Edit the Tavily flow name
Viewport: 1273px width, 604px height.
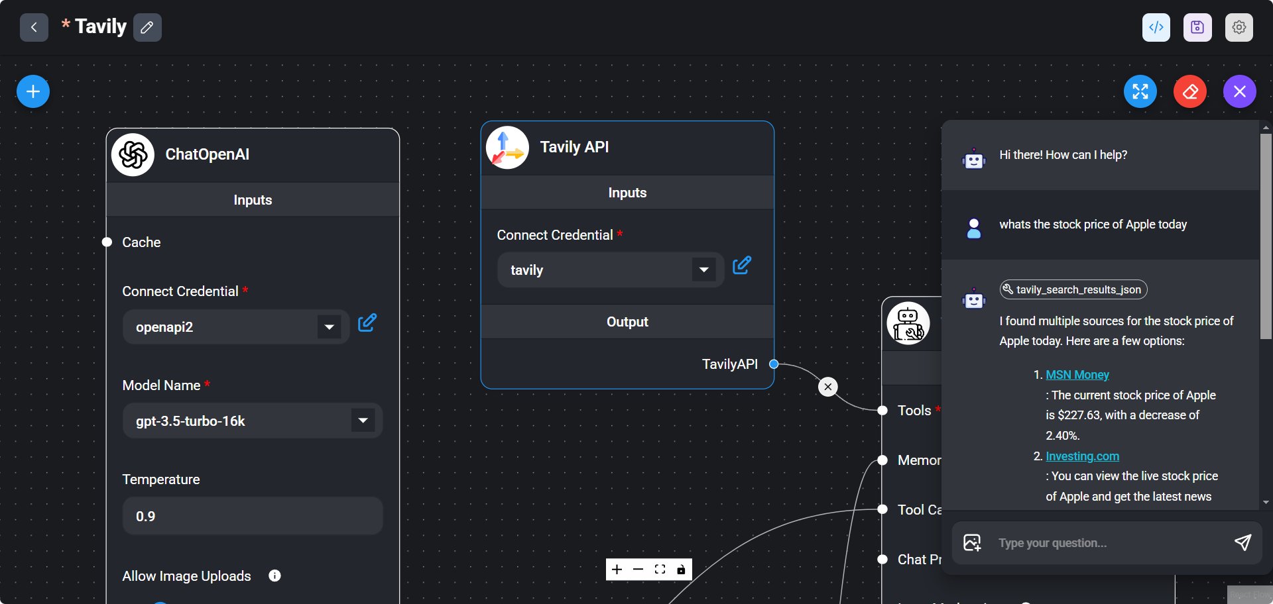pos(147,27)
